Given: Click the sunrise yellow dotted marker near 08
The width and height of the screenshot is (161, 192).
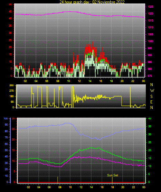Looking at the screenshot, I should [58, 180].
